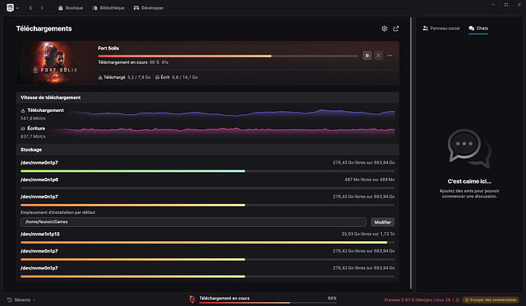This screenshot has height=306, width=526.
Task: Click the 66% label in bottom bar
Action: tap(332, 298)
